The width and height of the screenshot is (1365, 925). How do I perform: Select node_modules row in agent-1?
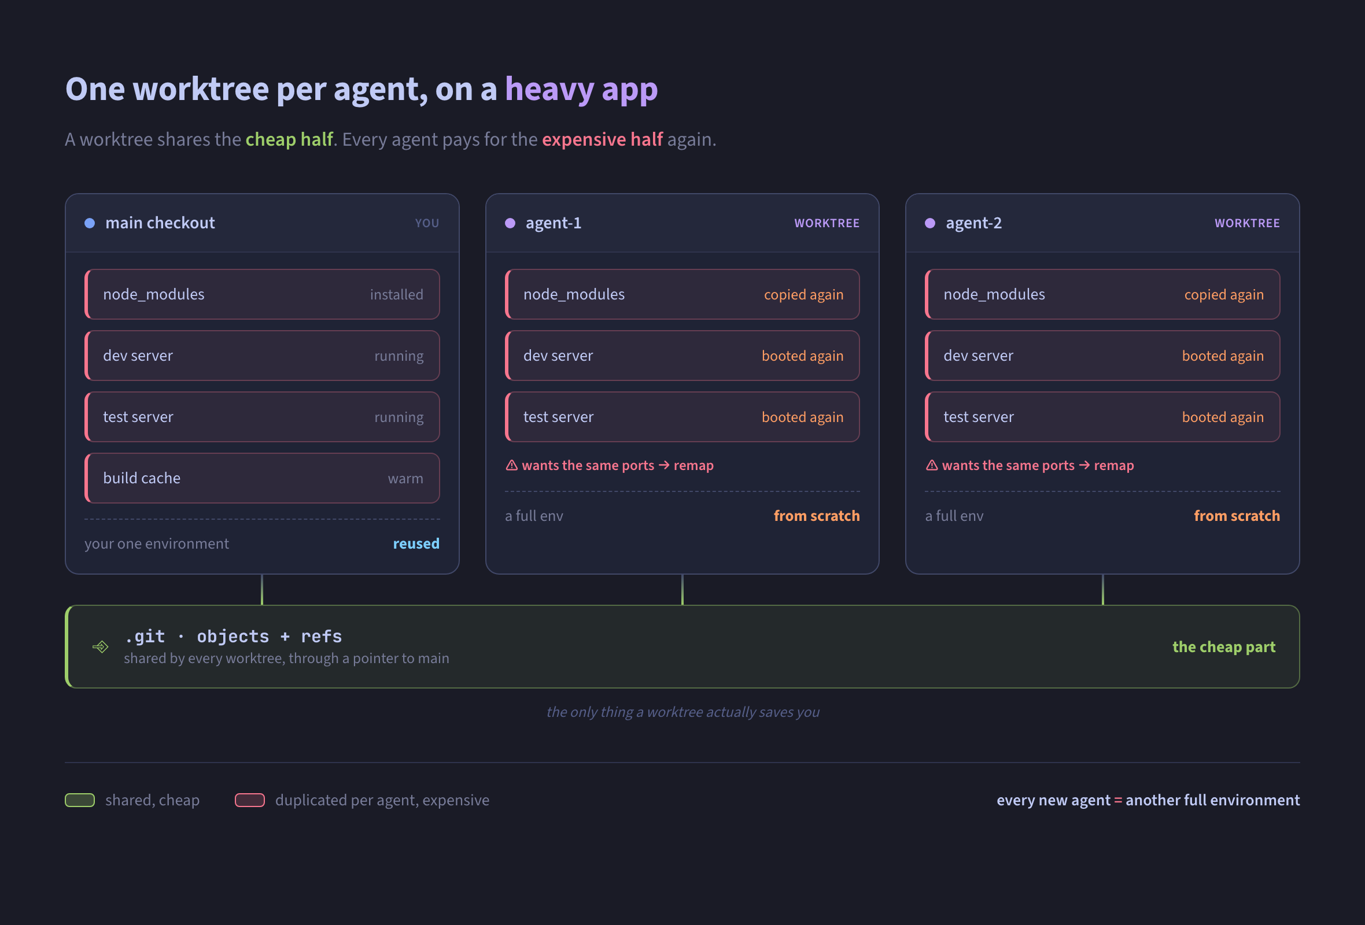(x=682, y=294)
